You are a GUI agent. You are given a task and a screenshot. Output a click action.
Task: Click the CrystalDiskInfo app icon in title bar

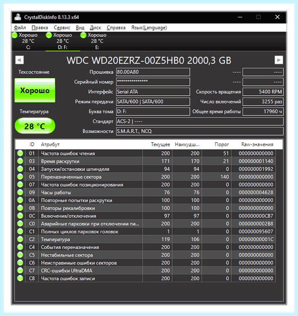[18, 17]
